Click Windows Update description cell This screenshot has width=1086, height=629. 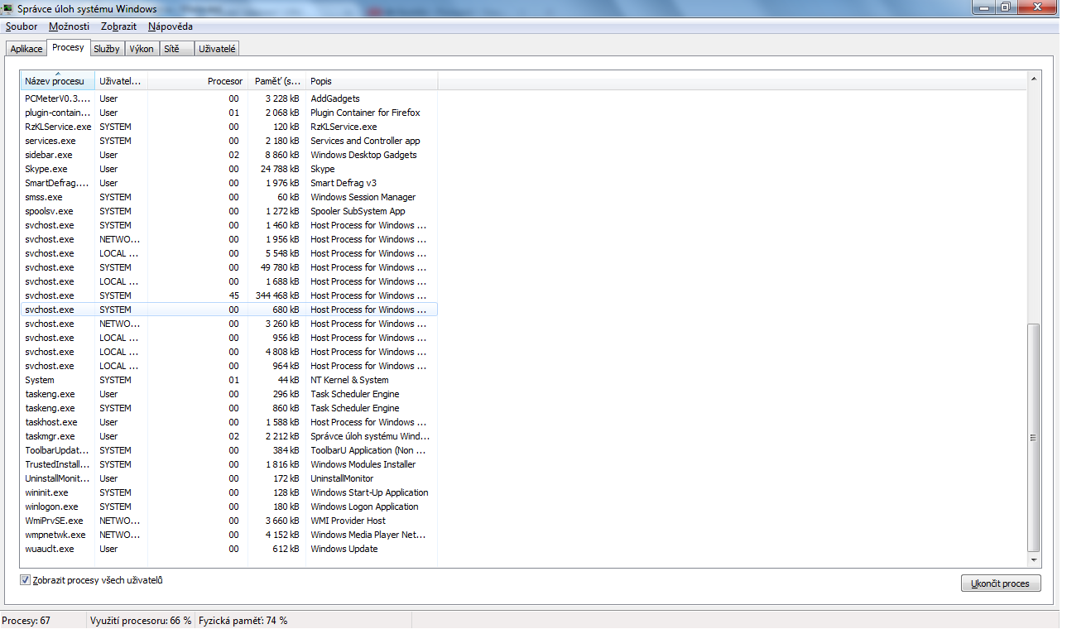coord(344,549)
